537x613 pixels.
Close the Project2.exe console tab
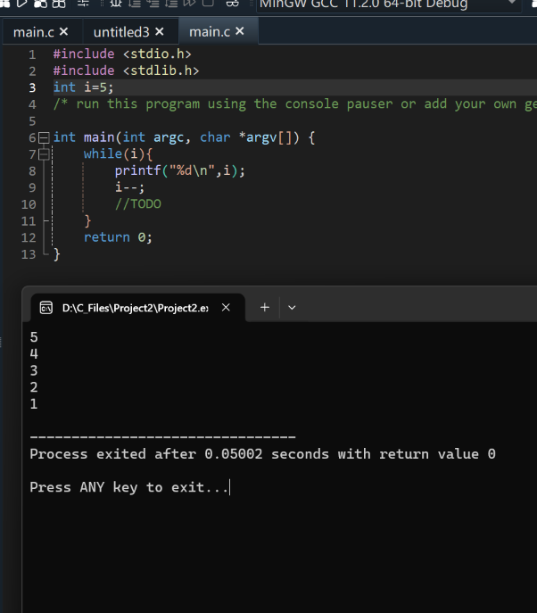226,308
